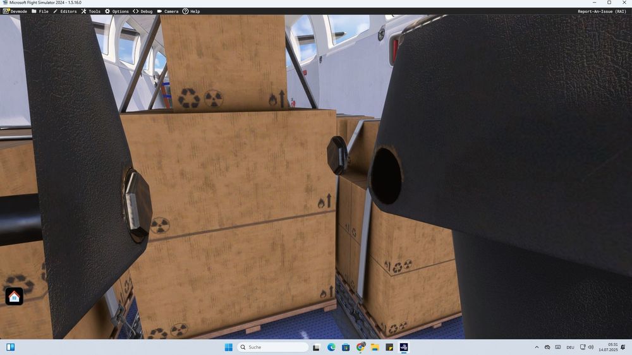This screenshot has width=632, height=355.
Task: Expand the Tools menu
Action: 90,11
